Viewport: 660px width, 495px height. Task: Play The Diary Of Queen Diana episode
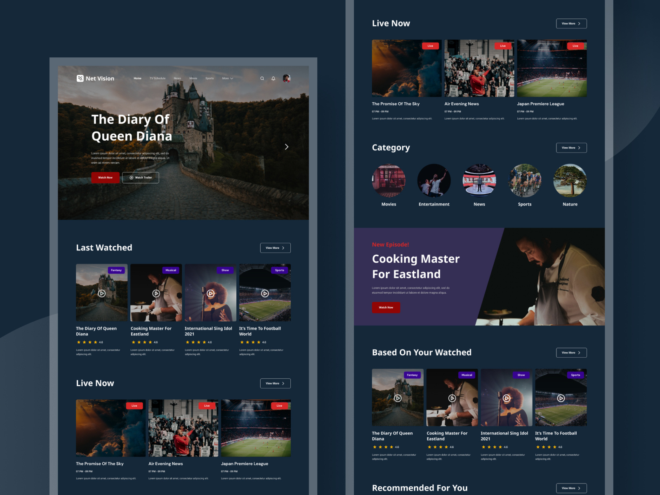tap(101, 293)
